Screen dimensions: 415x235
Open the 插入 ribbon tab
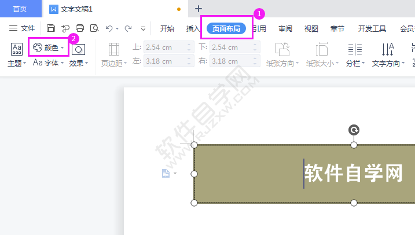[x=193, y=28]
